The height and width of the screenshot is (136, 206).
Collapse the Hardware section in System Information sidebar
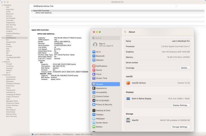(x=2, y=5)
